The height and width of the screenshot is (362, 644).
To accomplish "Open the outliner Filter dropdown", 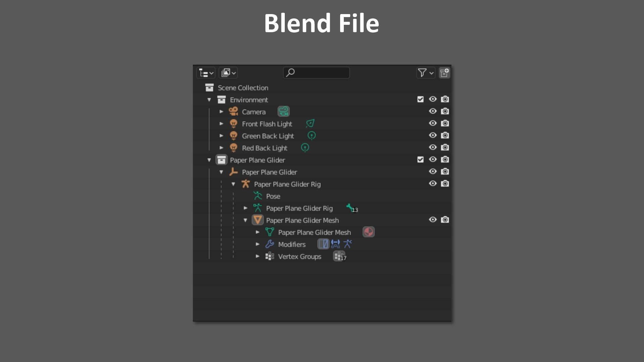I will [x=425, y=73].
